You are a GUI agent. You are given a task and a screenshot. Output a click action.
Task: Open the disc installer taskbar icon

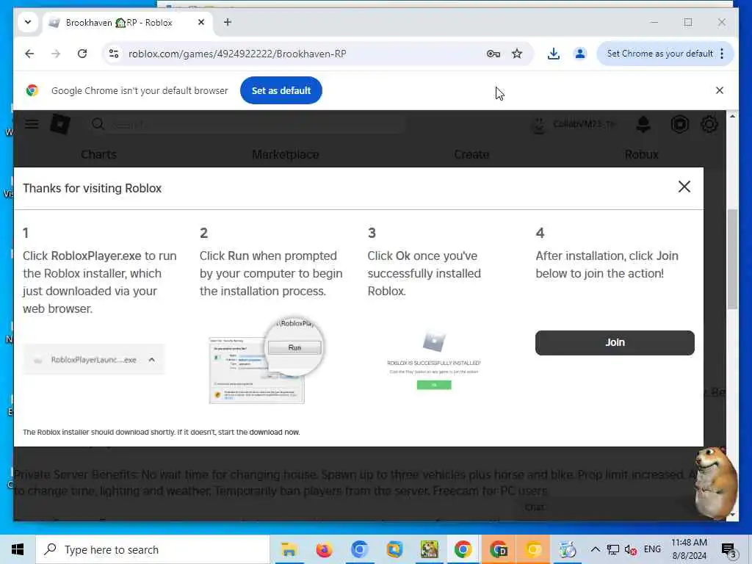(568, 549)
